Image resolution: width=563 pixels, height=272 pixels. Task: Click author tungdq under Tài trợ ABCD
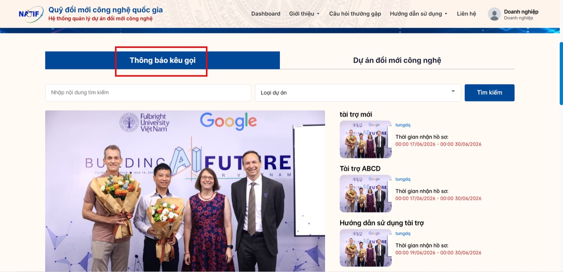pos(403,179)
